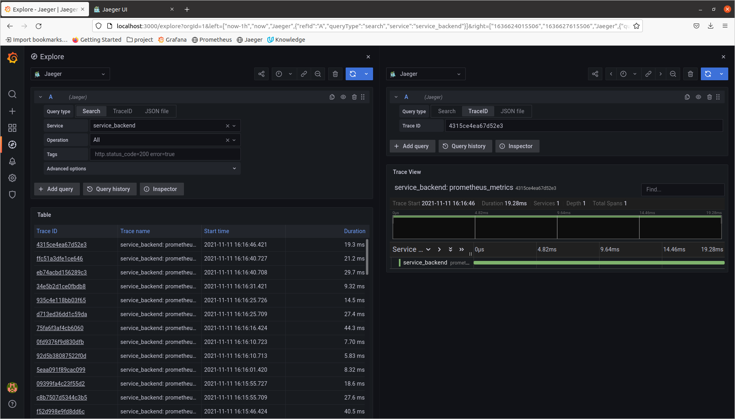Select Search query type in right pane
Screen dimensions: 735x419
(447, 111)
